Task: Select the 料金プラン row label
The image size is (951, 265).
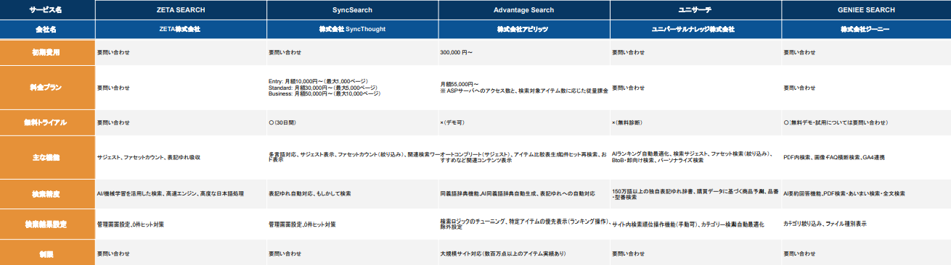Action: [x=47, y=88]
